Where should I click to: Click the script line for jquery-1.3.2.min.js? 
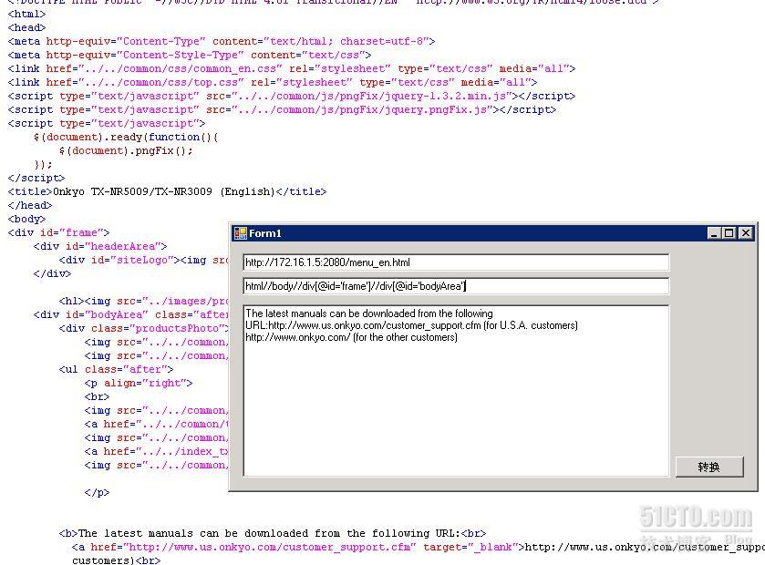point(292,96)
